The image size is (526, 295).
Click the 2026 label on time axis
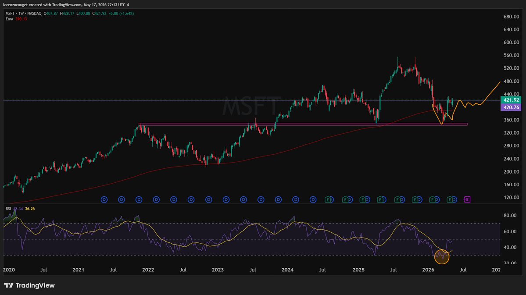428,270
